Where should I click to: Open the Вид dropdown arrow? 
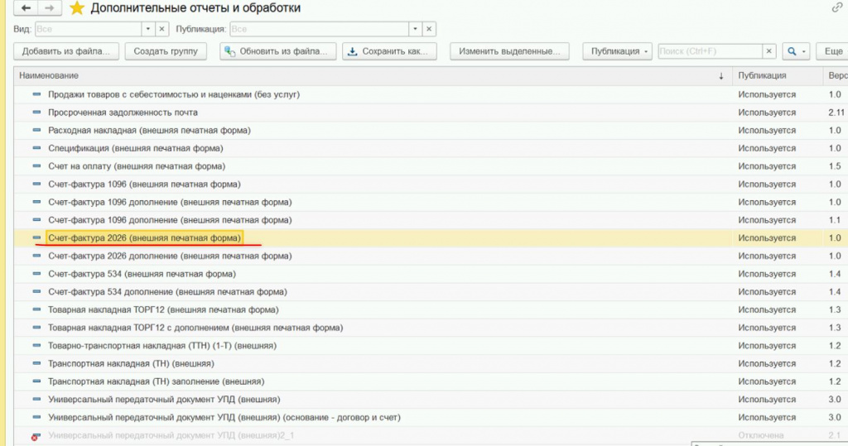148,29
